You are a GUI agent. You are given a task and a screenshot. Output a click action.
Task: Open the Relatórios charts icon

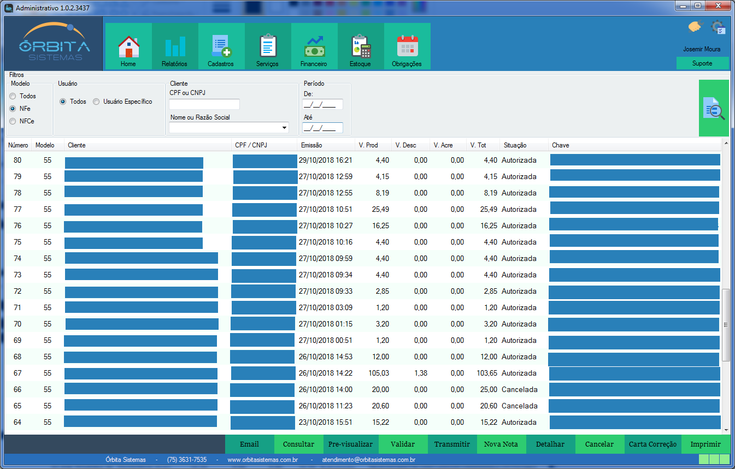click(175, 47)
